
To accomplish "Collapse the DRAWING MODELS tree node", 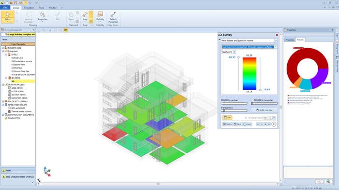I will (x=3, y=84).
